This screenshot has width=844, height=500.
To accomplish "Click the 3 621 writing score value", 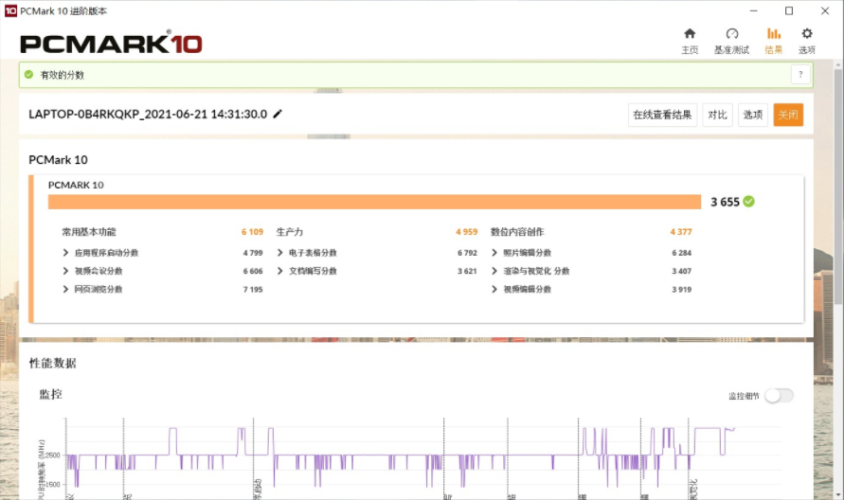I will point(467,271).
